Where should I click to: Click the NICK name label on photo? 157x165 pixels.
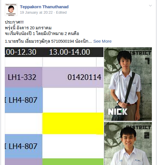(118, 112)
